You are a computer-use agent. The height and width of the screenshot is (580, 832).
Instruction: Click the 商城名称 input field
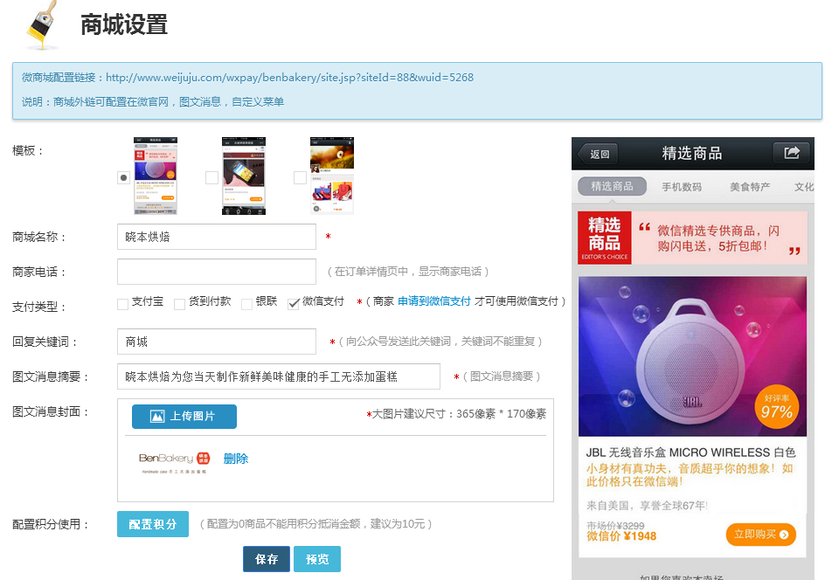coord(217,237)
